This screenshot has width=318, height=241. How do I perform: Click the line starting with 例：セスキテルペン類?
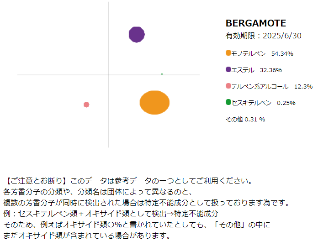click(x=111, y=214)
